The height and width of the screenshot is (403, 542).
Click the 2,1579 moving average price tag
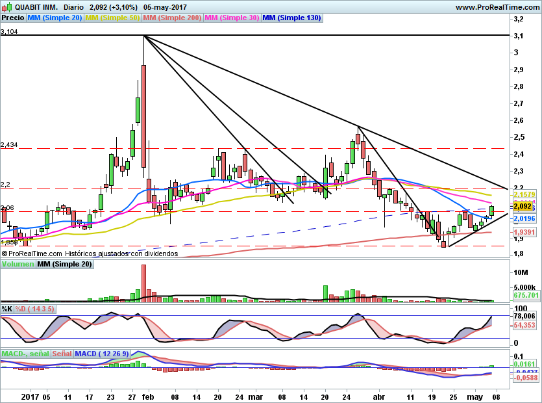[524, 194]
